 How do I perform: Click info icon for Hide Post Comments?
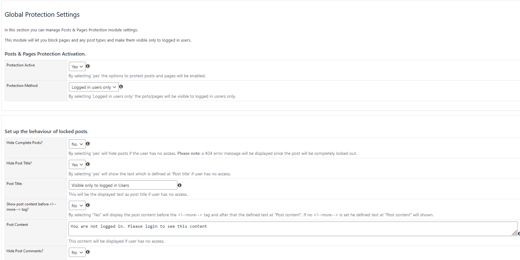pyautogui.click(x=88, y=252)
